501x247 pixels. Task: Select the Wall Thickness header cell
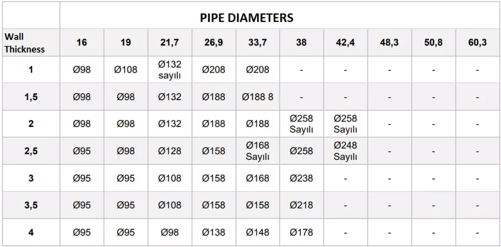click(31, 42)
